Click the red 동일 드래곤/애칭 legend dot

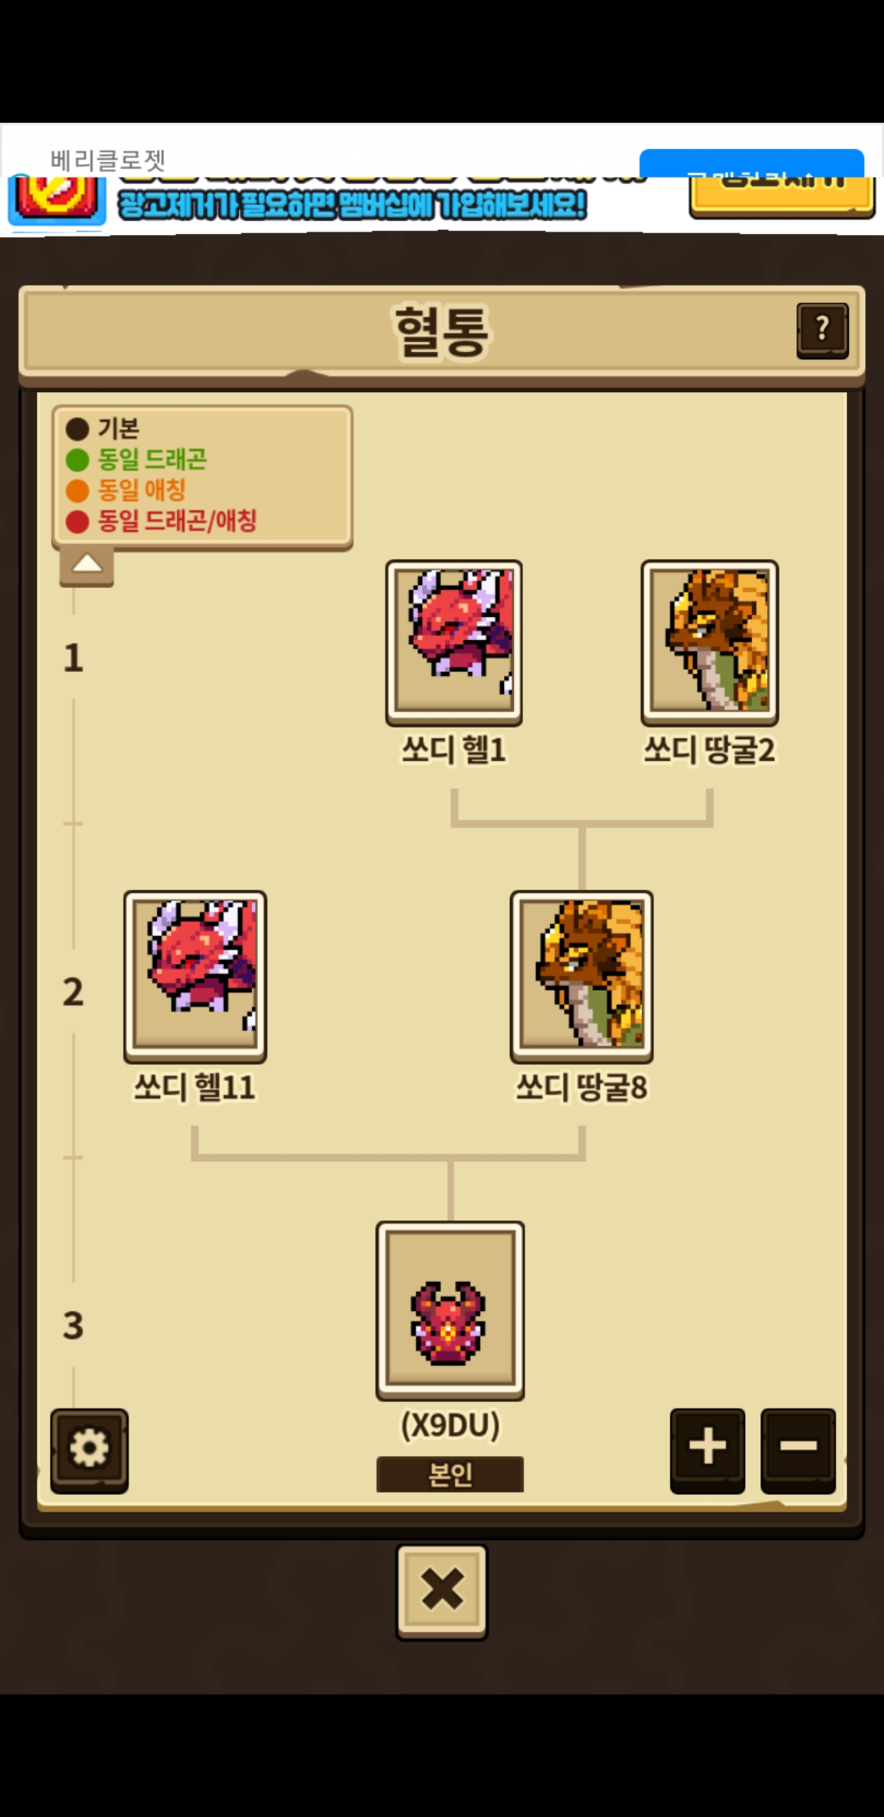point(77,521)
